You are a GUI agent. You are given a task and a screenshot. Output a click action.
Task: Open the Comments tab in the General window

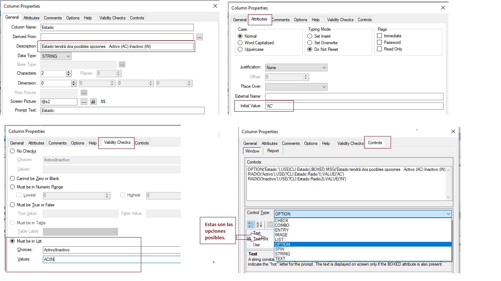click(53, 18)
